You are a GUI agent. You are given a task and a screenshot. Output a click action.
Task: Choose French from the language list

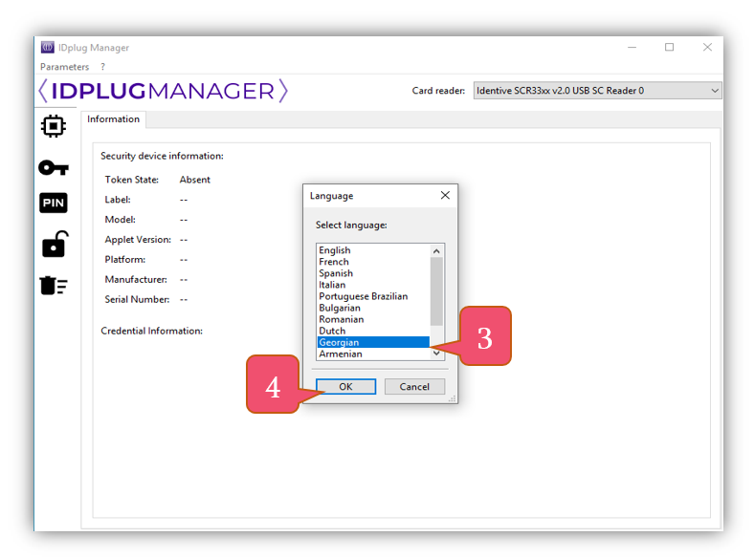pyautogui.click(x=334, y=262)
